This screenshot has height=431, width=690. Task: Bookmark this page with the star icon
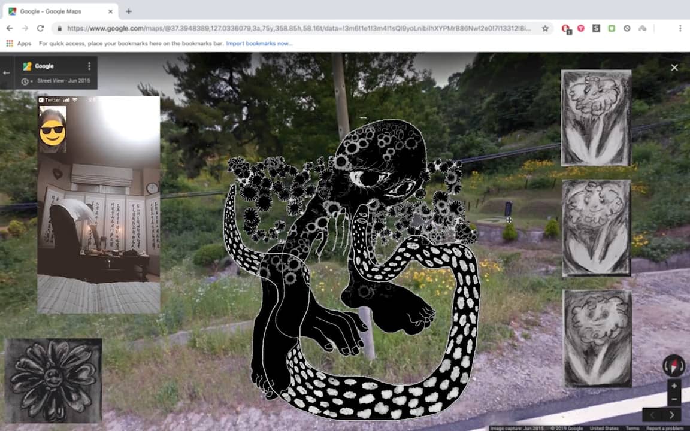click(x=545, y=28)
